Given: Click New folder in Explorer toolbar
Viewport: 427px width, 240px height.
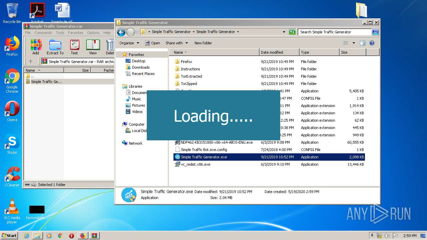Looking at the screenshot, I should pyautogui.click(x=203, y=43).
